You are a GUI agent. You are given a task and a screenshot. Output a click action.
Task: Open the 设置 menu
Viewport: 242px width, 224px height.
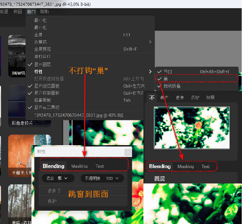click(4, 11)
